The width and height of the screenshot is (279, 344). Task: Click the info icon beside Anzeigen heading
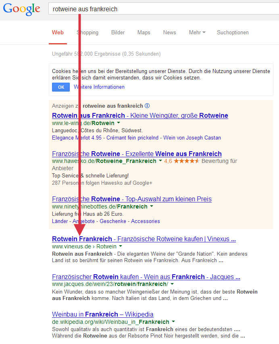[147, 106]
